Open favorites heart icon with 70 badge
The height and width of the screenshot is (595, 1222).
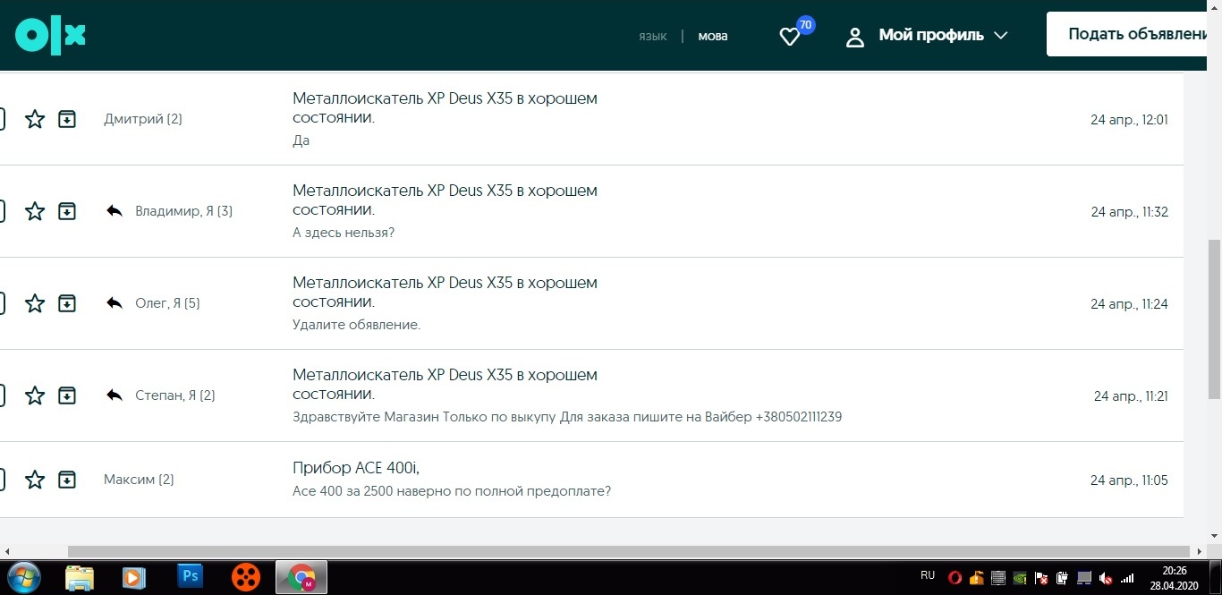(x=789, y=37)
